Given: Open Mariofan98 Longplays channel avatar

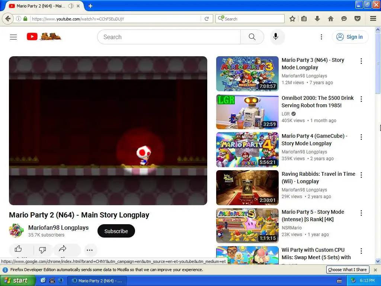Looking at the screenshot, I should pyautogui.click(x=16, y=231).
